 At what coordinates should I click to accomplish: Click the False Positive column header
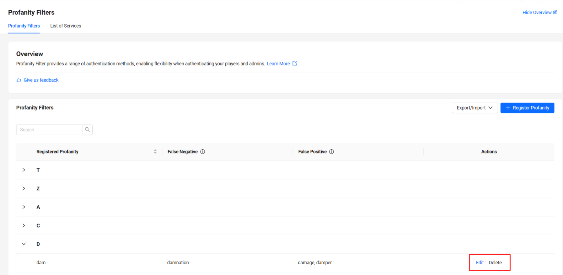point(312,152)
